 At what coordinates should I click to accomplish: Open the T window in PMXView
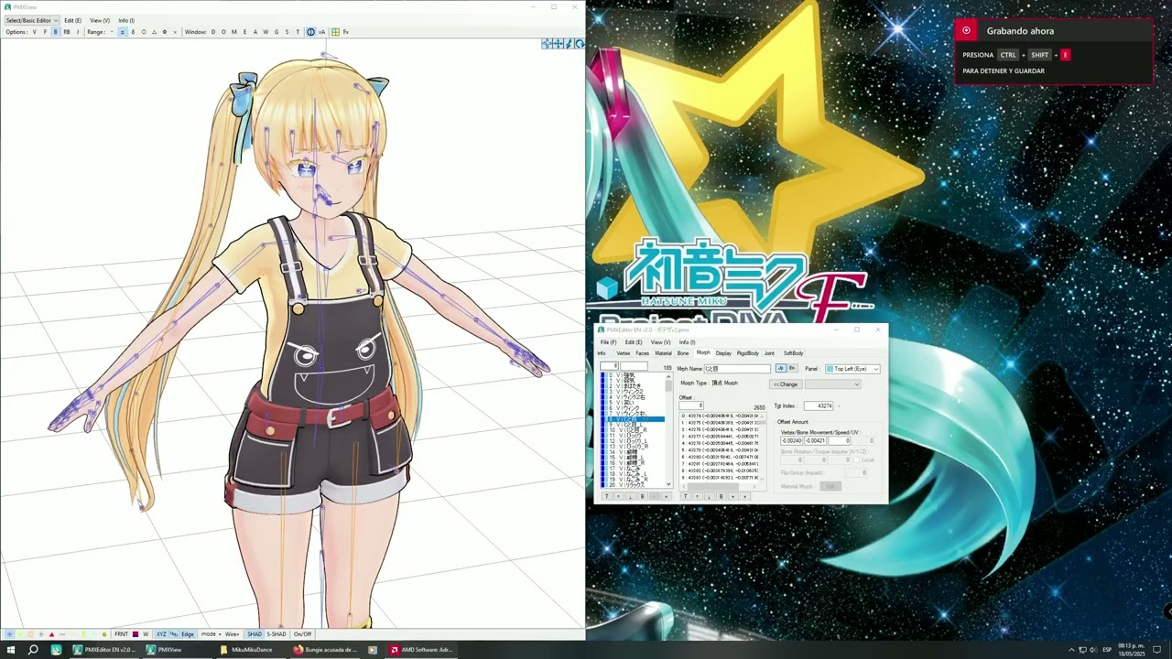[298, 32]
